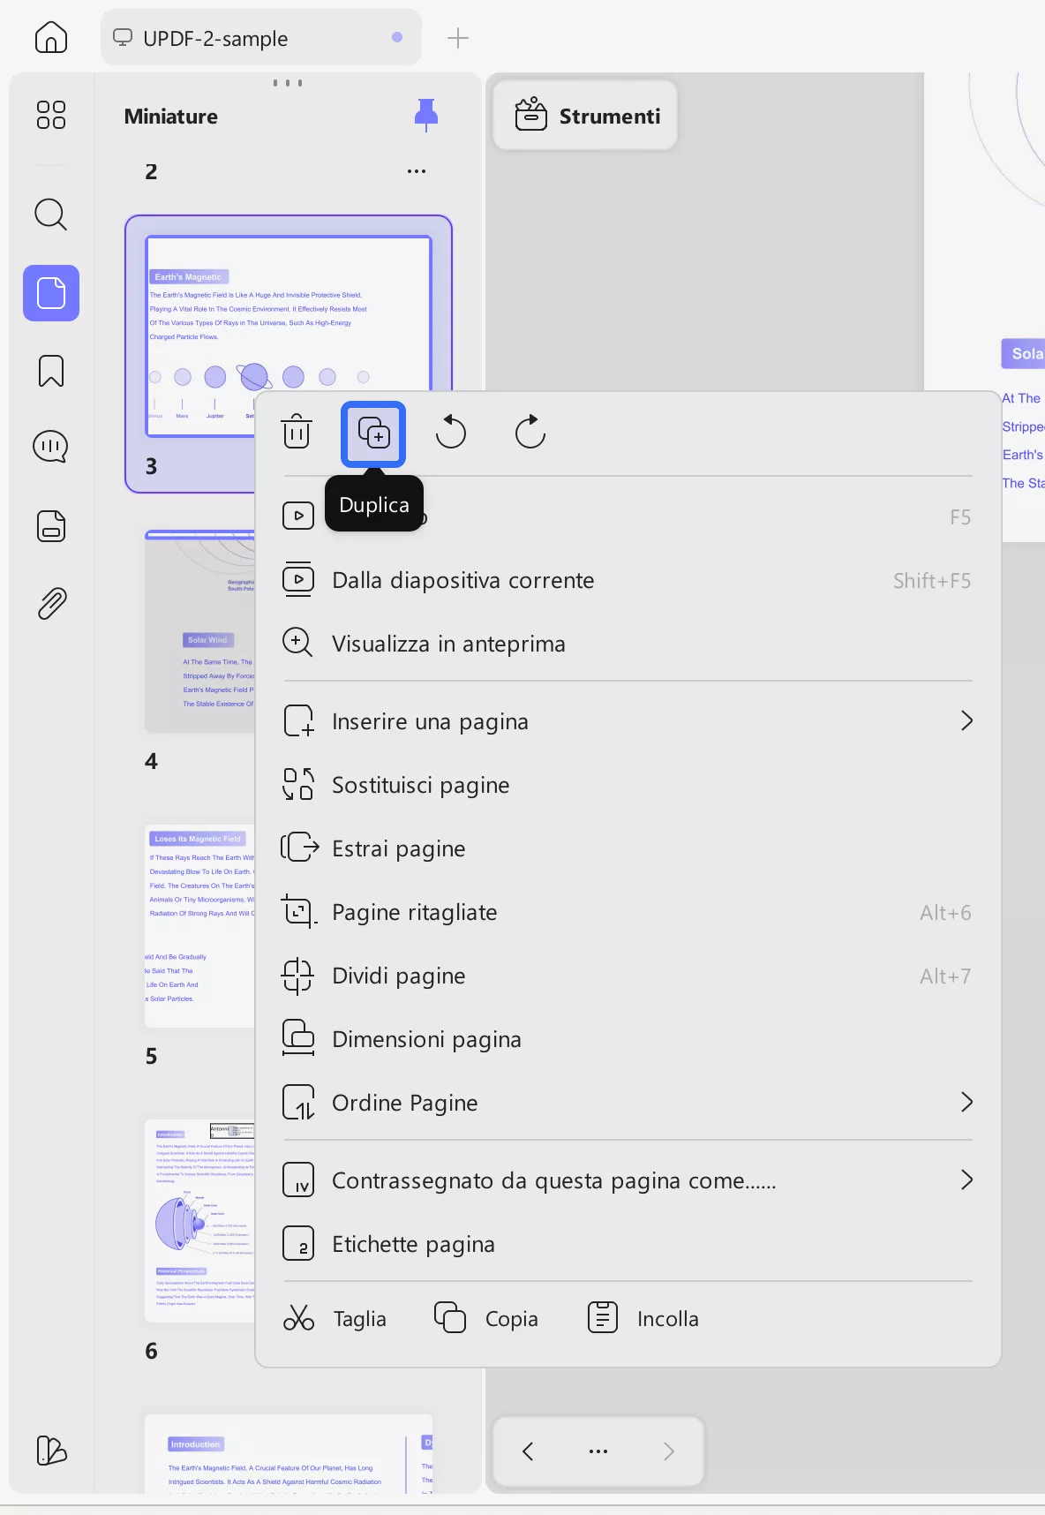1045x1515 pixels.
Task: Select Estrai pagine
Action: point(628,848)
